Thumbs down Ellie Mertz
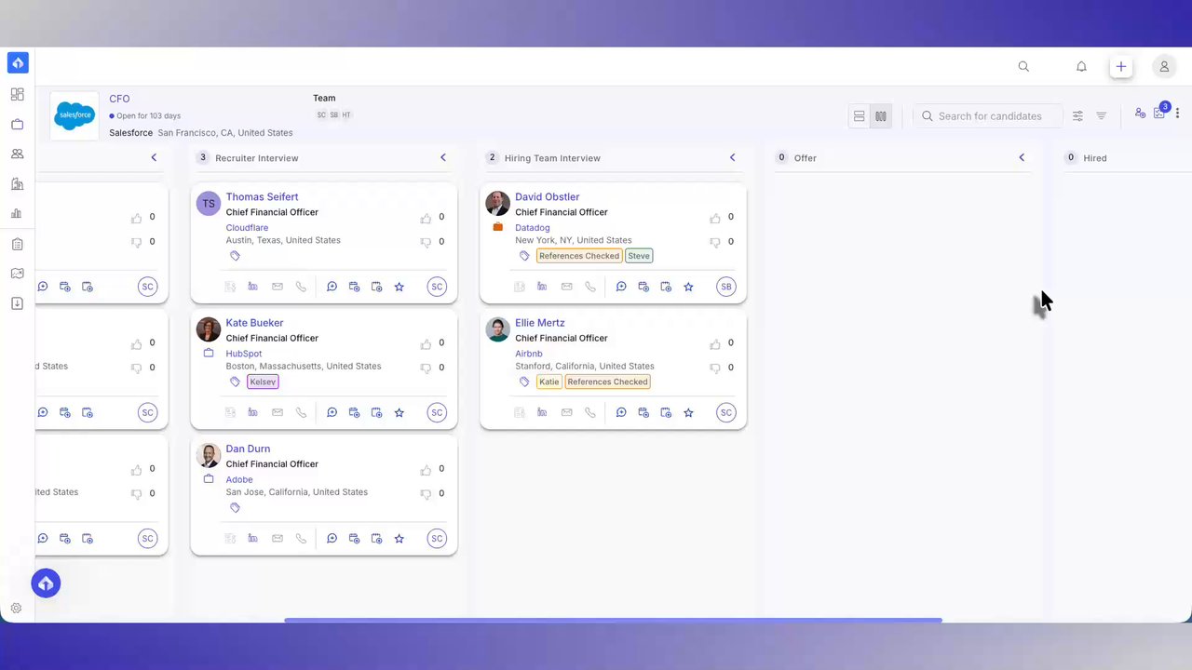The image size is (1192, 670). [715, 368]
